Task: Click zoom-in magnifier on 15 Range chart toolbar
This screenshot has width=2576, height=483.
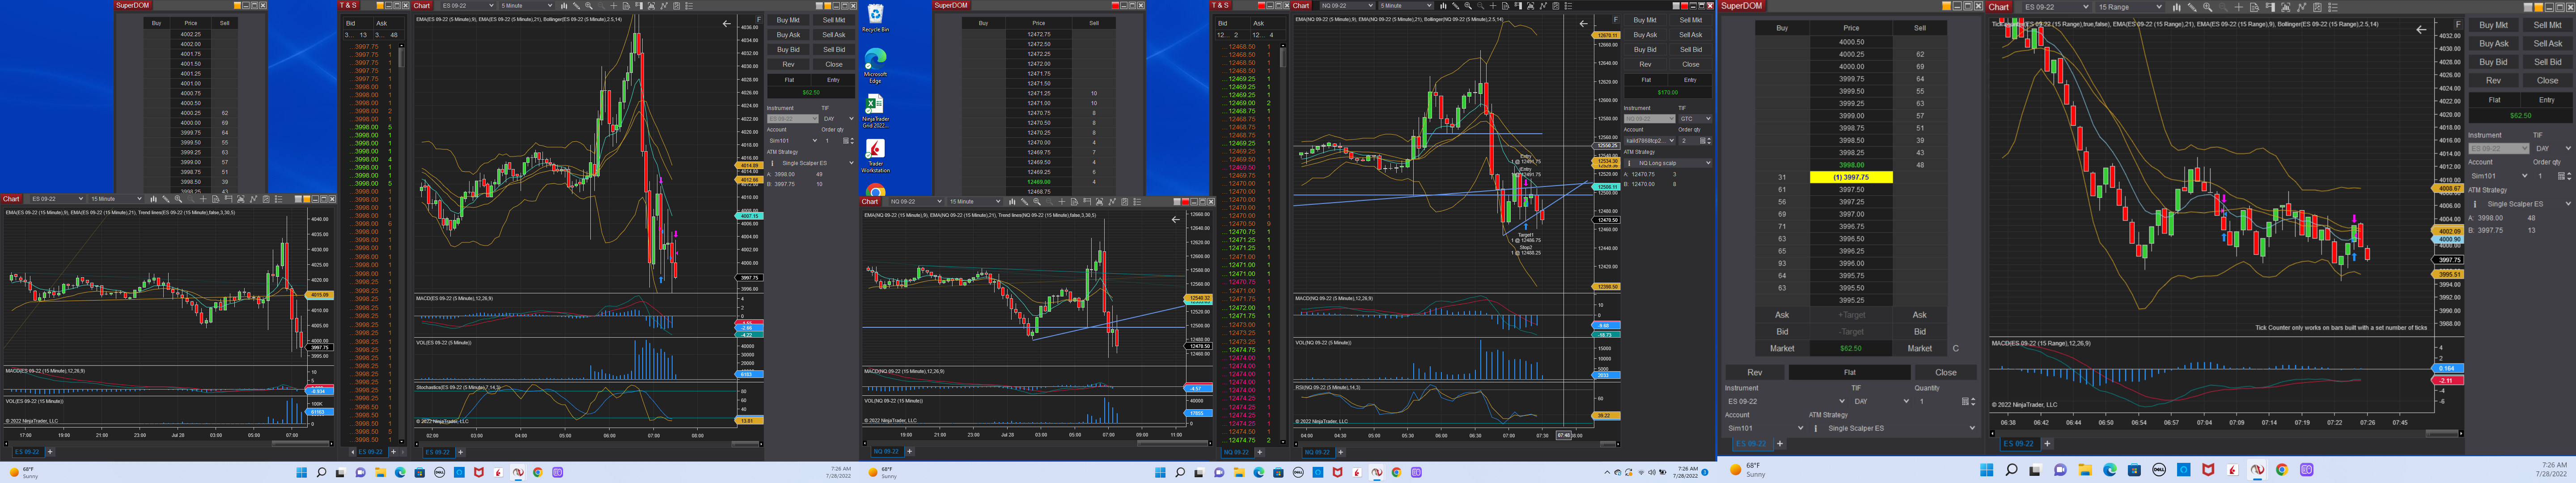Action: point(2208,7)
